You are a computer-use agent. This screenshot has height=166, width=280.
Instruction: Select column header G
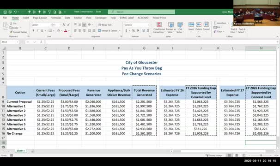144,48
